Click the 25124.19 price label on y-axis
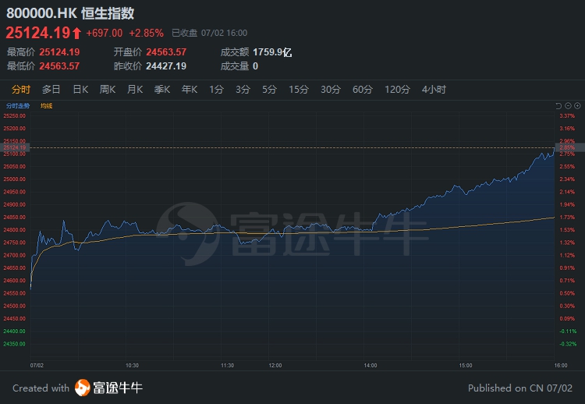585x404 pixels. coord(15,147)
